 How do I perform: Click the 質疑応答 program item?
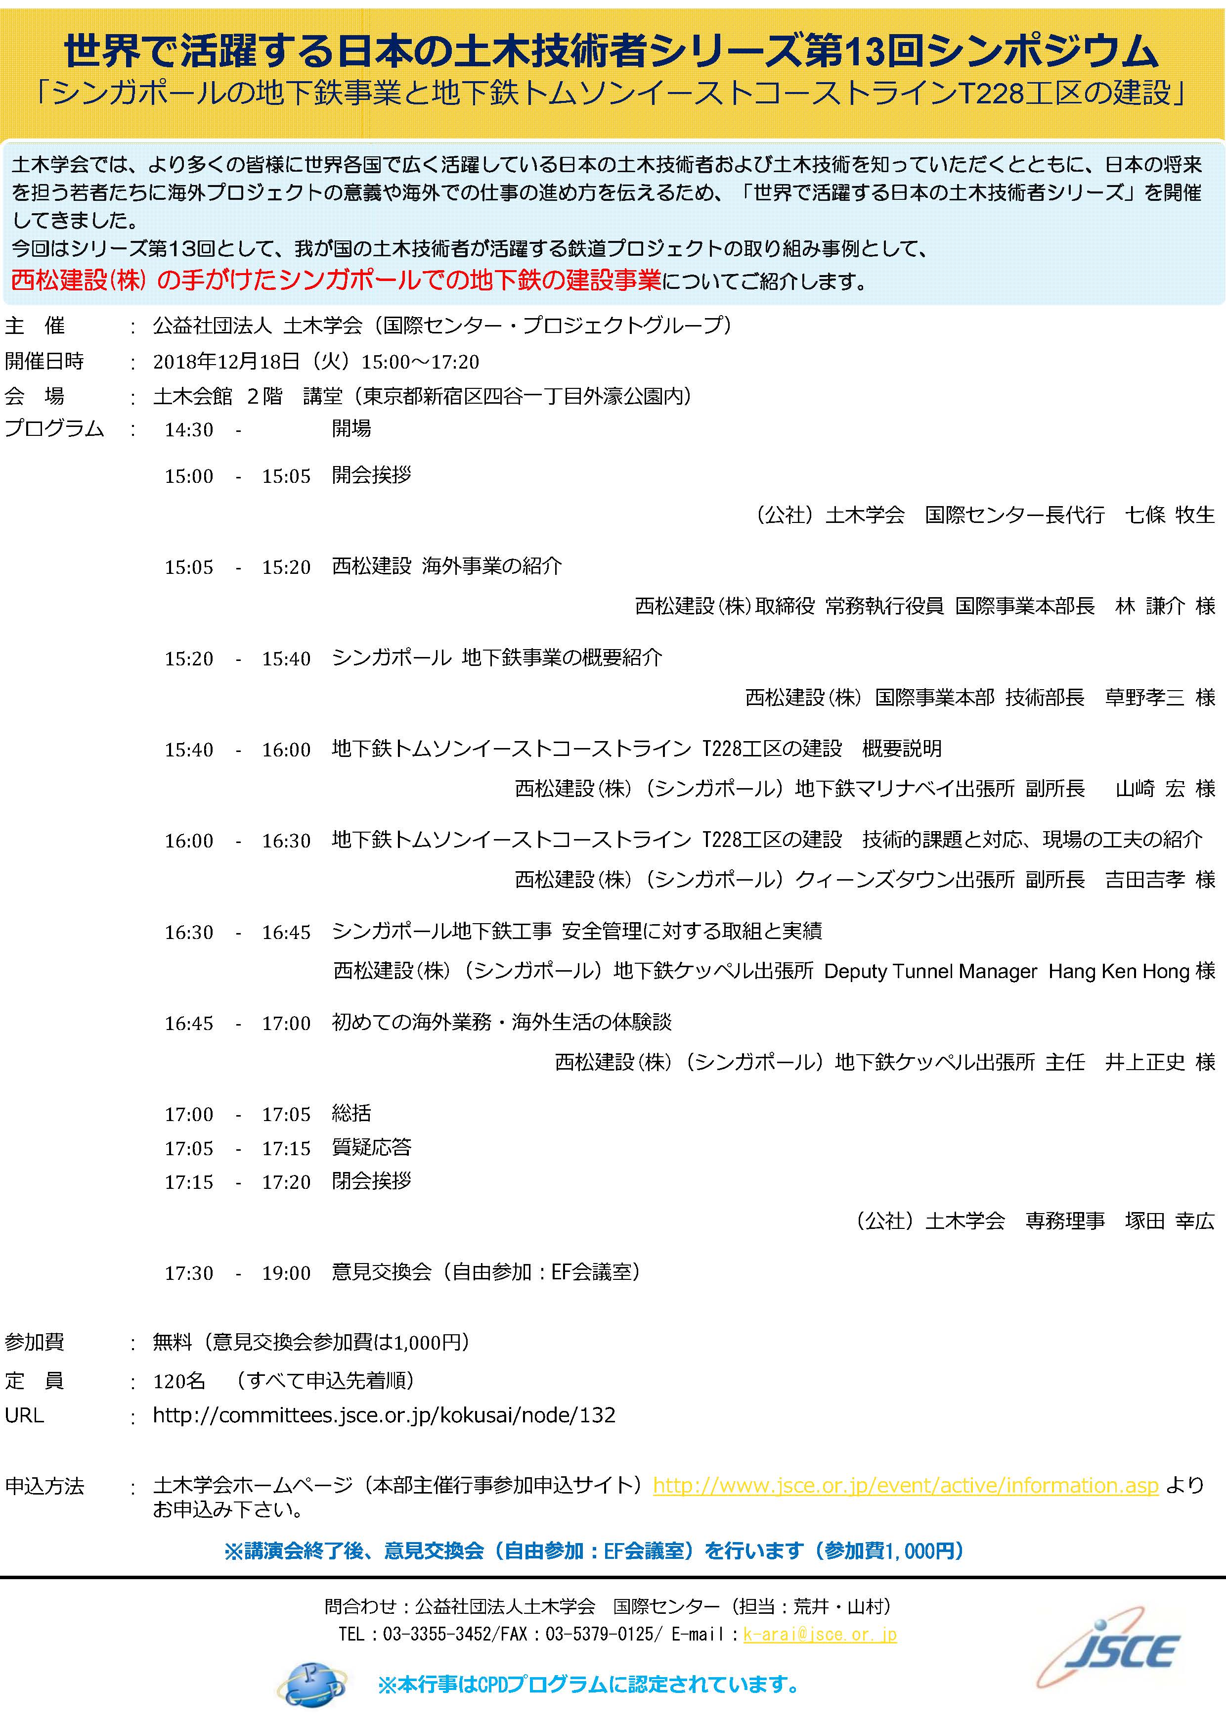[x=372, y=1147]
